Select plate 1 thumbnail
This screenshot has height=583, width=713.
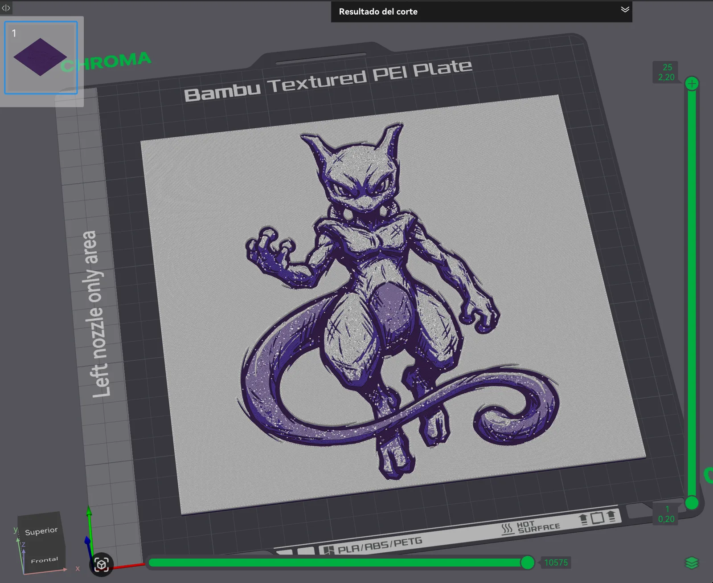coord(41,57)
